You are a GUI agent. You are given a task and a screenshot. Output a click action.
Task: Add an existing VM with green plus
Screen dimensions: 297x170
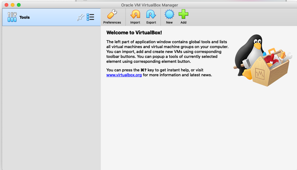click(183, 14)
